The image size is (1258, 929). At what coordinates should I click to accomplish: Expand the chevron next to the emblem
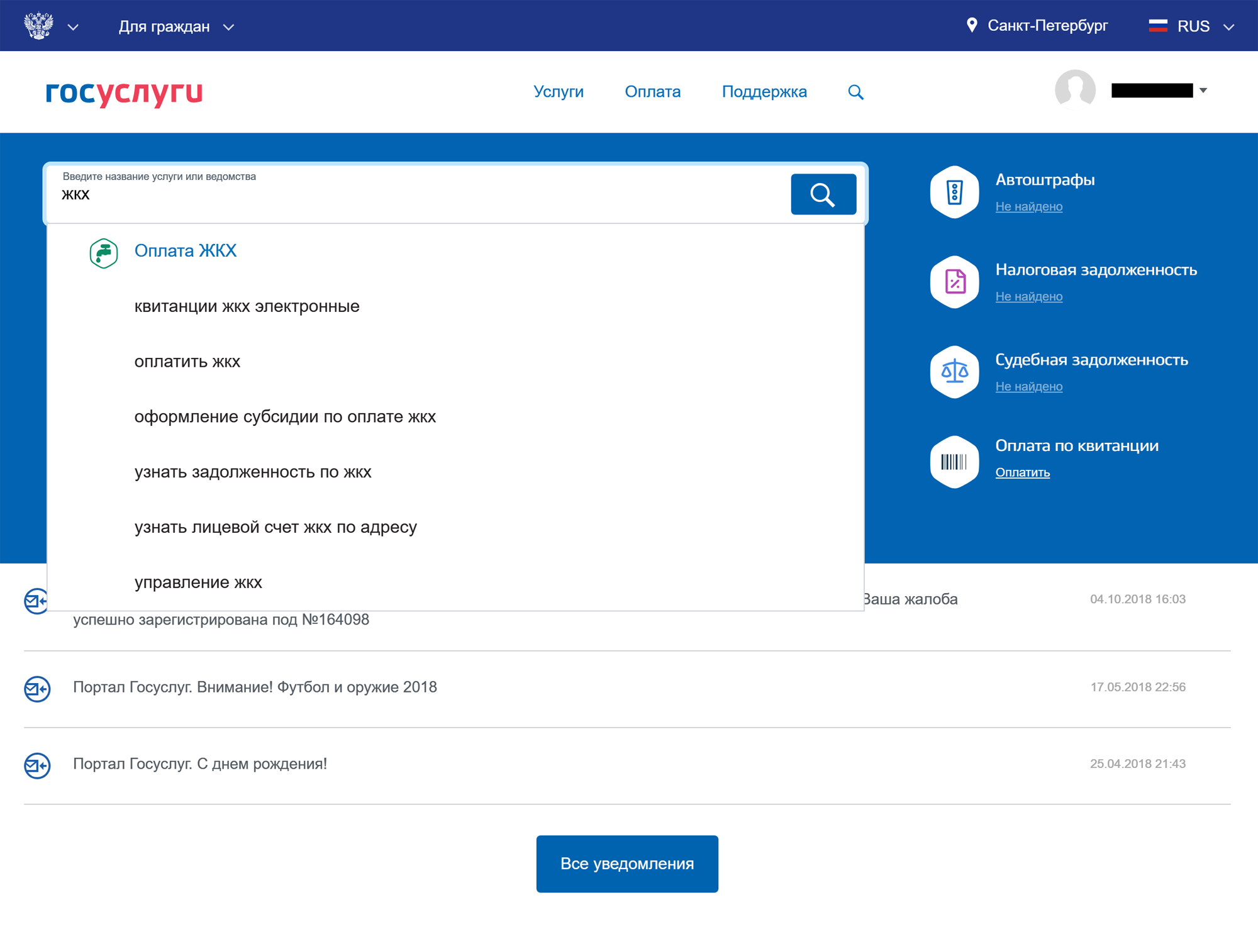[x=73, y=27]
